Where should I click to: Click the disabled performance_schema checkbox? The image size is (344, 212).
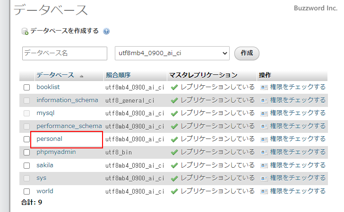pos(27,126)
